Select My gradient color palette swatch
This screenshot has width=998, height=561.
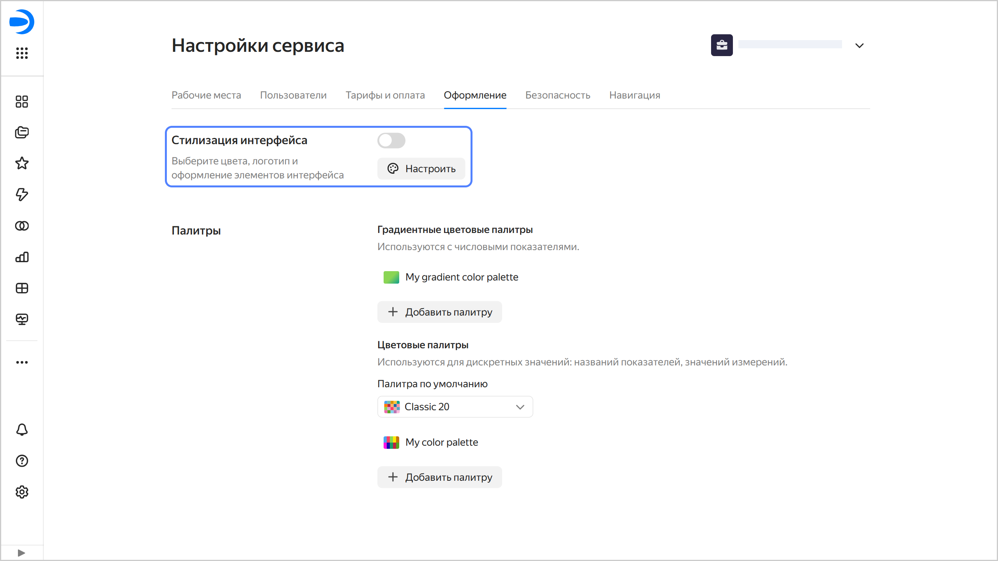coord(391,277)
